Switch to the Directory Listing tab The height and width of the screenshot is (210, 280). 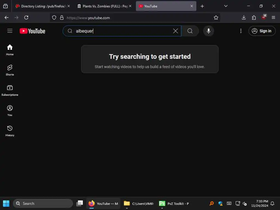click(43, 6)
